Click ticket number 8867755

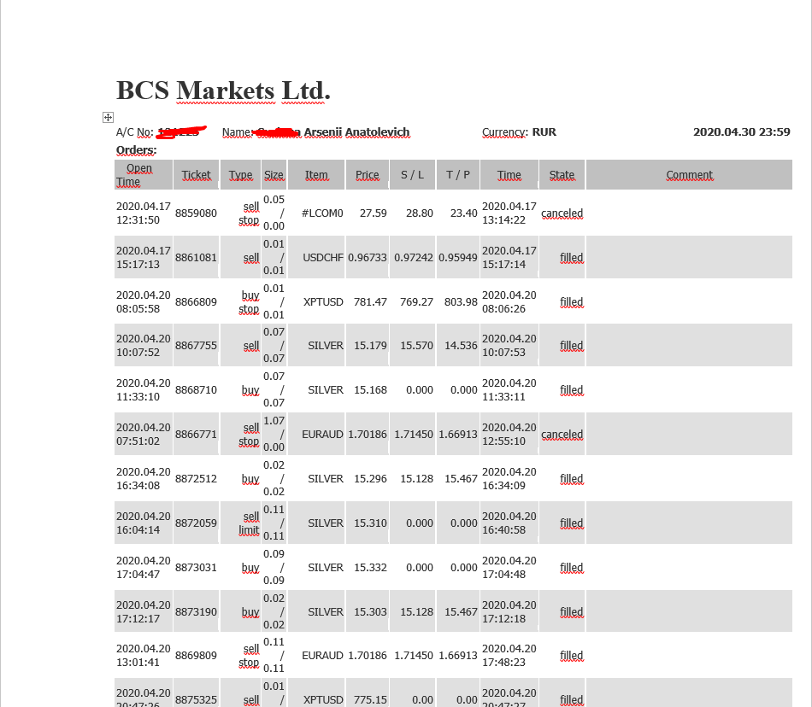click(x=196, y=346)
